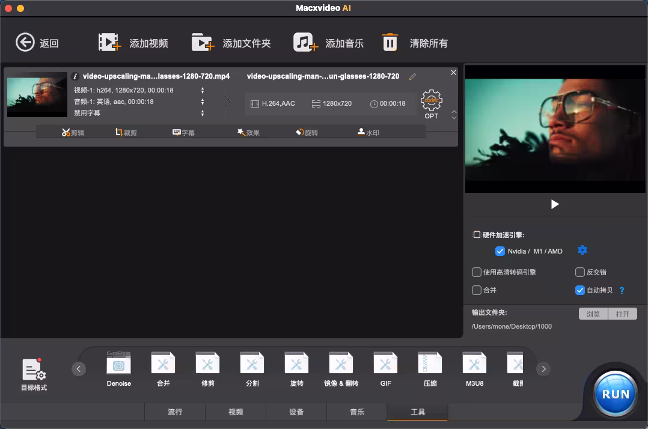648x429 pixels.
Task: Click the output path /Users/mone/Desktop/1000
Action: point(512,326)
